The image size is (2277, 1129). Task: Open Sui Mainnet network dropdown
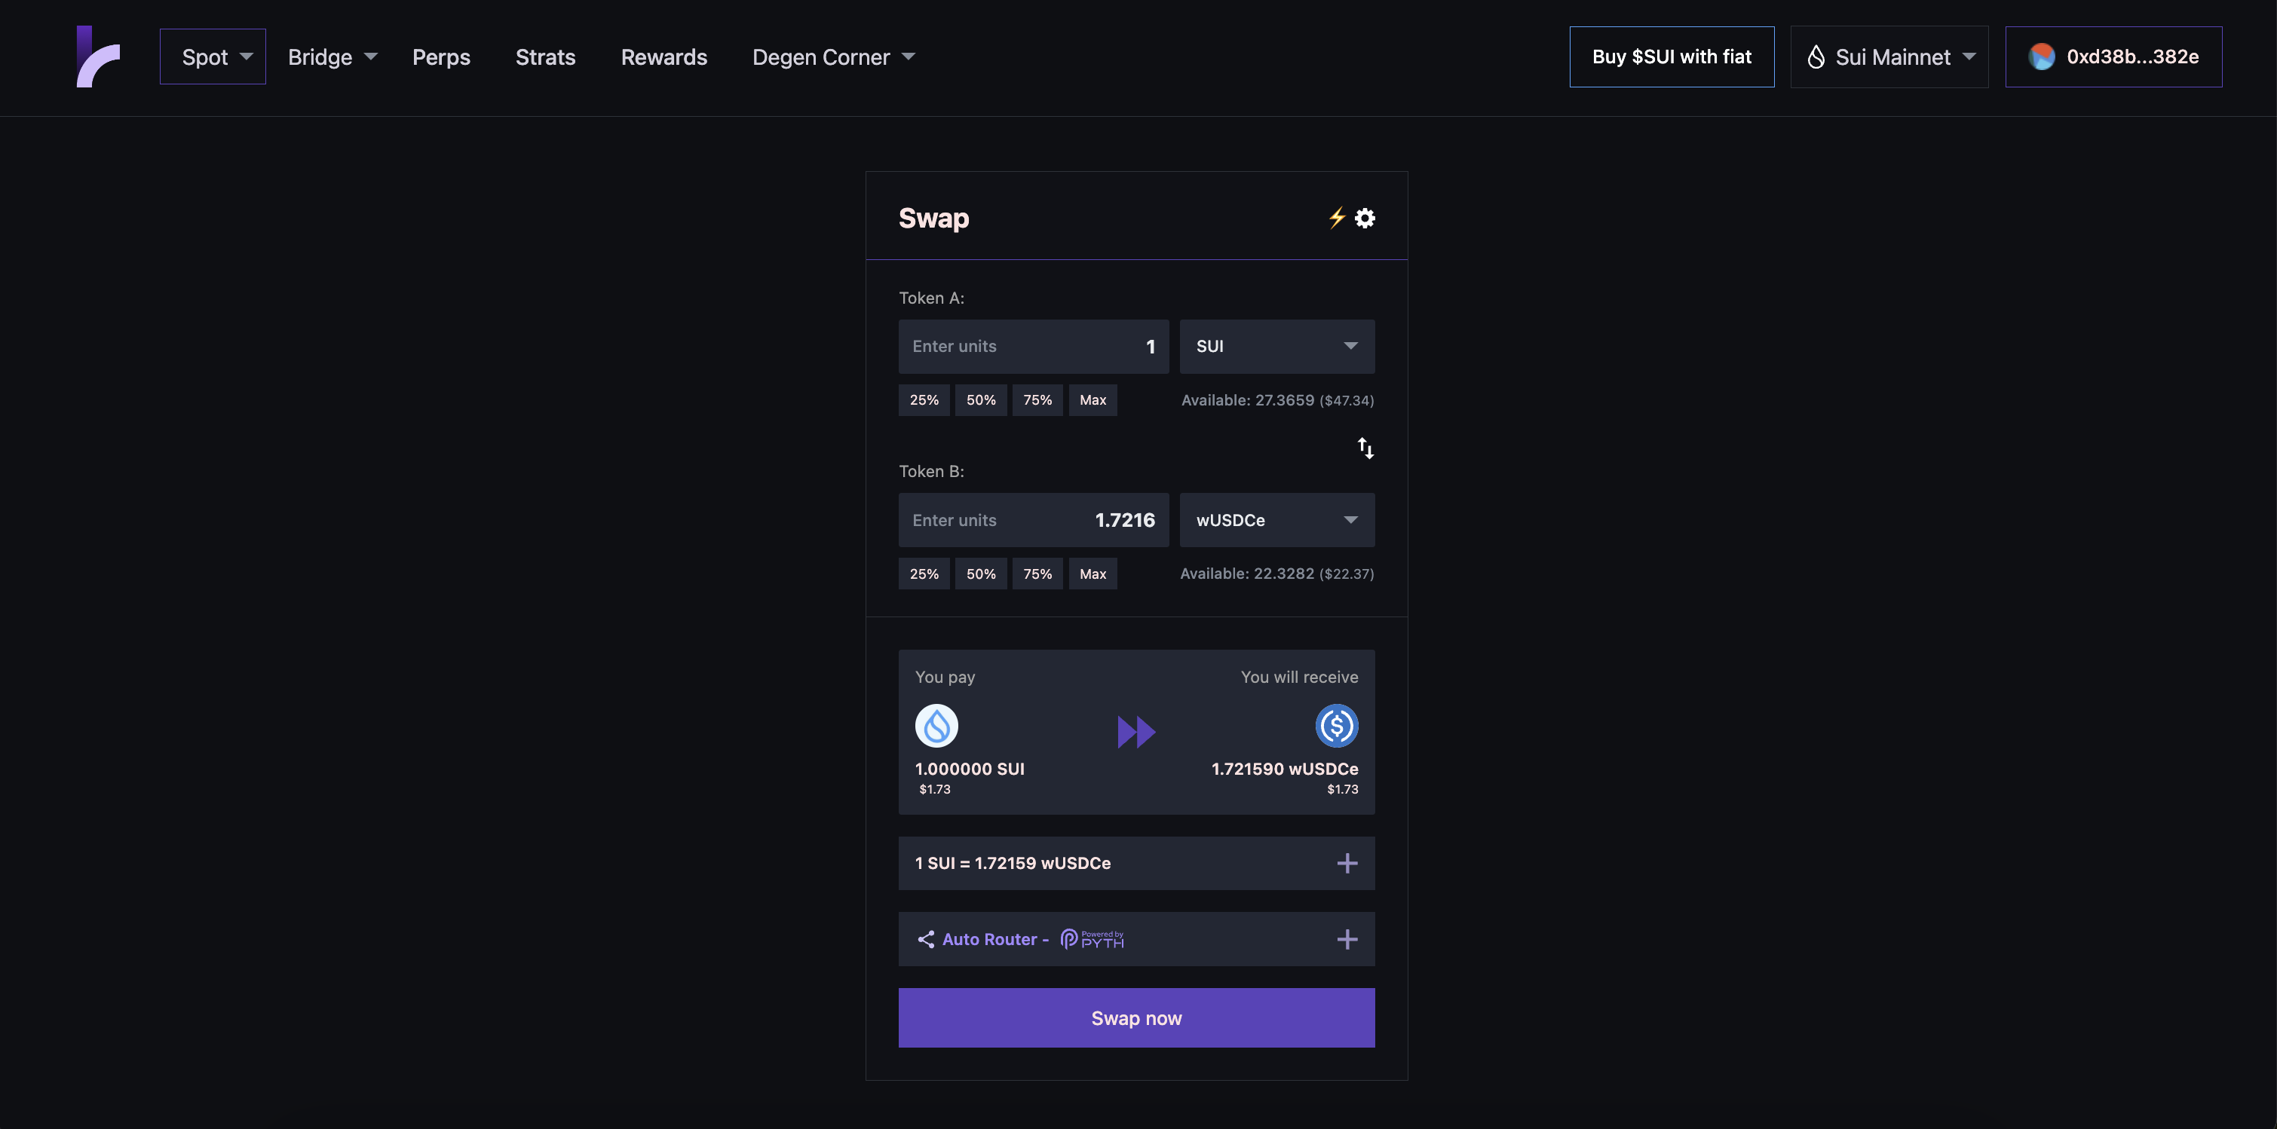(1889, 57)
